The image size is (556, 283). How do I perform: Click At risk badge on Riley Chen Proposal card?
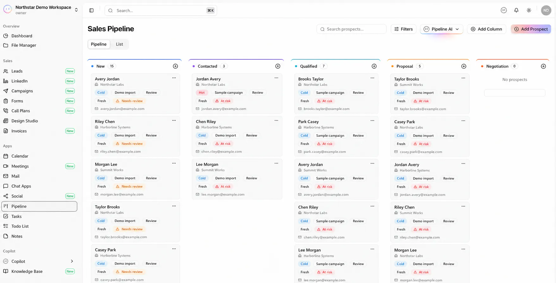(x=421, y=229)
